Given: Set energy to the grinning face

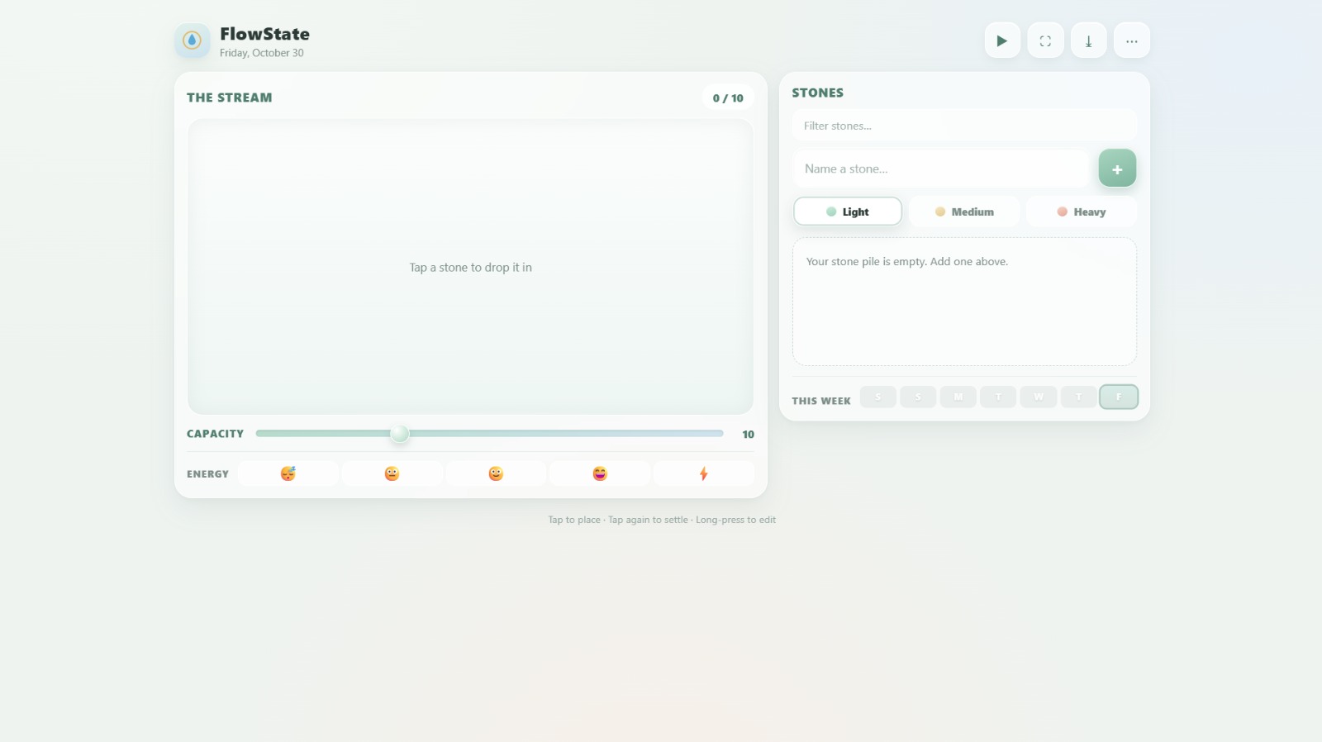Looking at the screenshot, I should coord(600,473).
